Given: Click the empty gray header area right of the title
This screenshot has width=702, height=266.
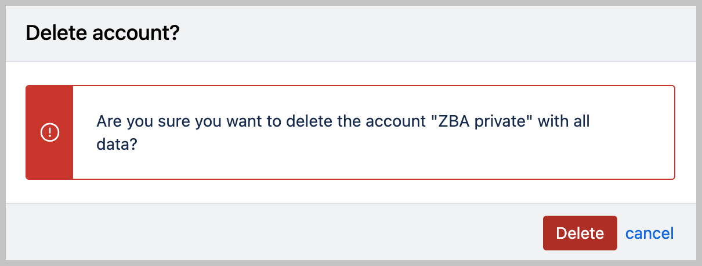Looking at the screenshot, I should pyautogui.click(x=435, y=33).
